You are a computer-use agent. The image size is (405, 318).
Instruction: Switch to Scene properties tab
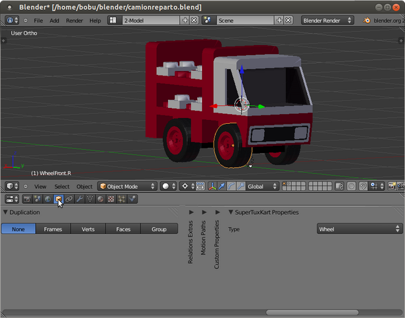pyautogui.click(x=38, y=199)
